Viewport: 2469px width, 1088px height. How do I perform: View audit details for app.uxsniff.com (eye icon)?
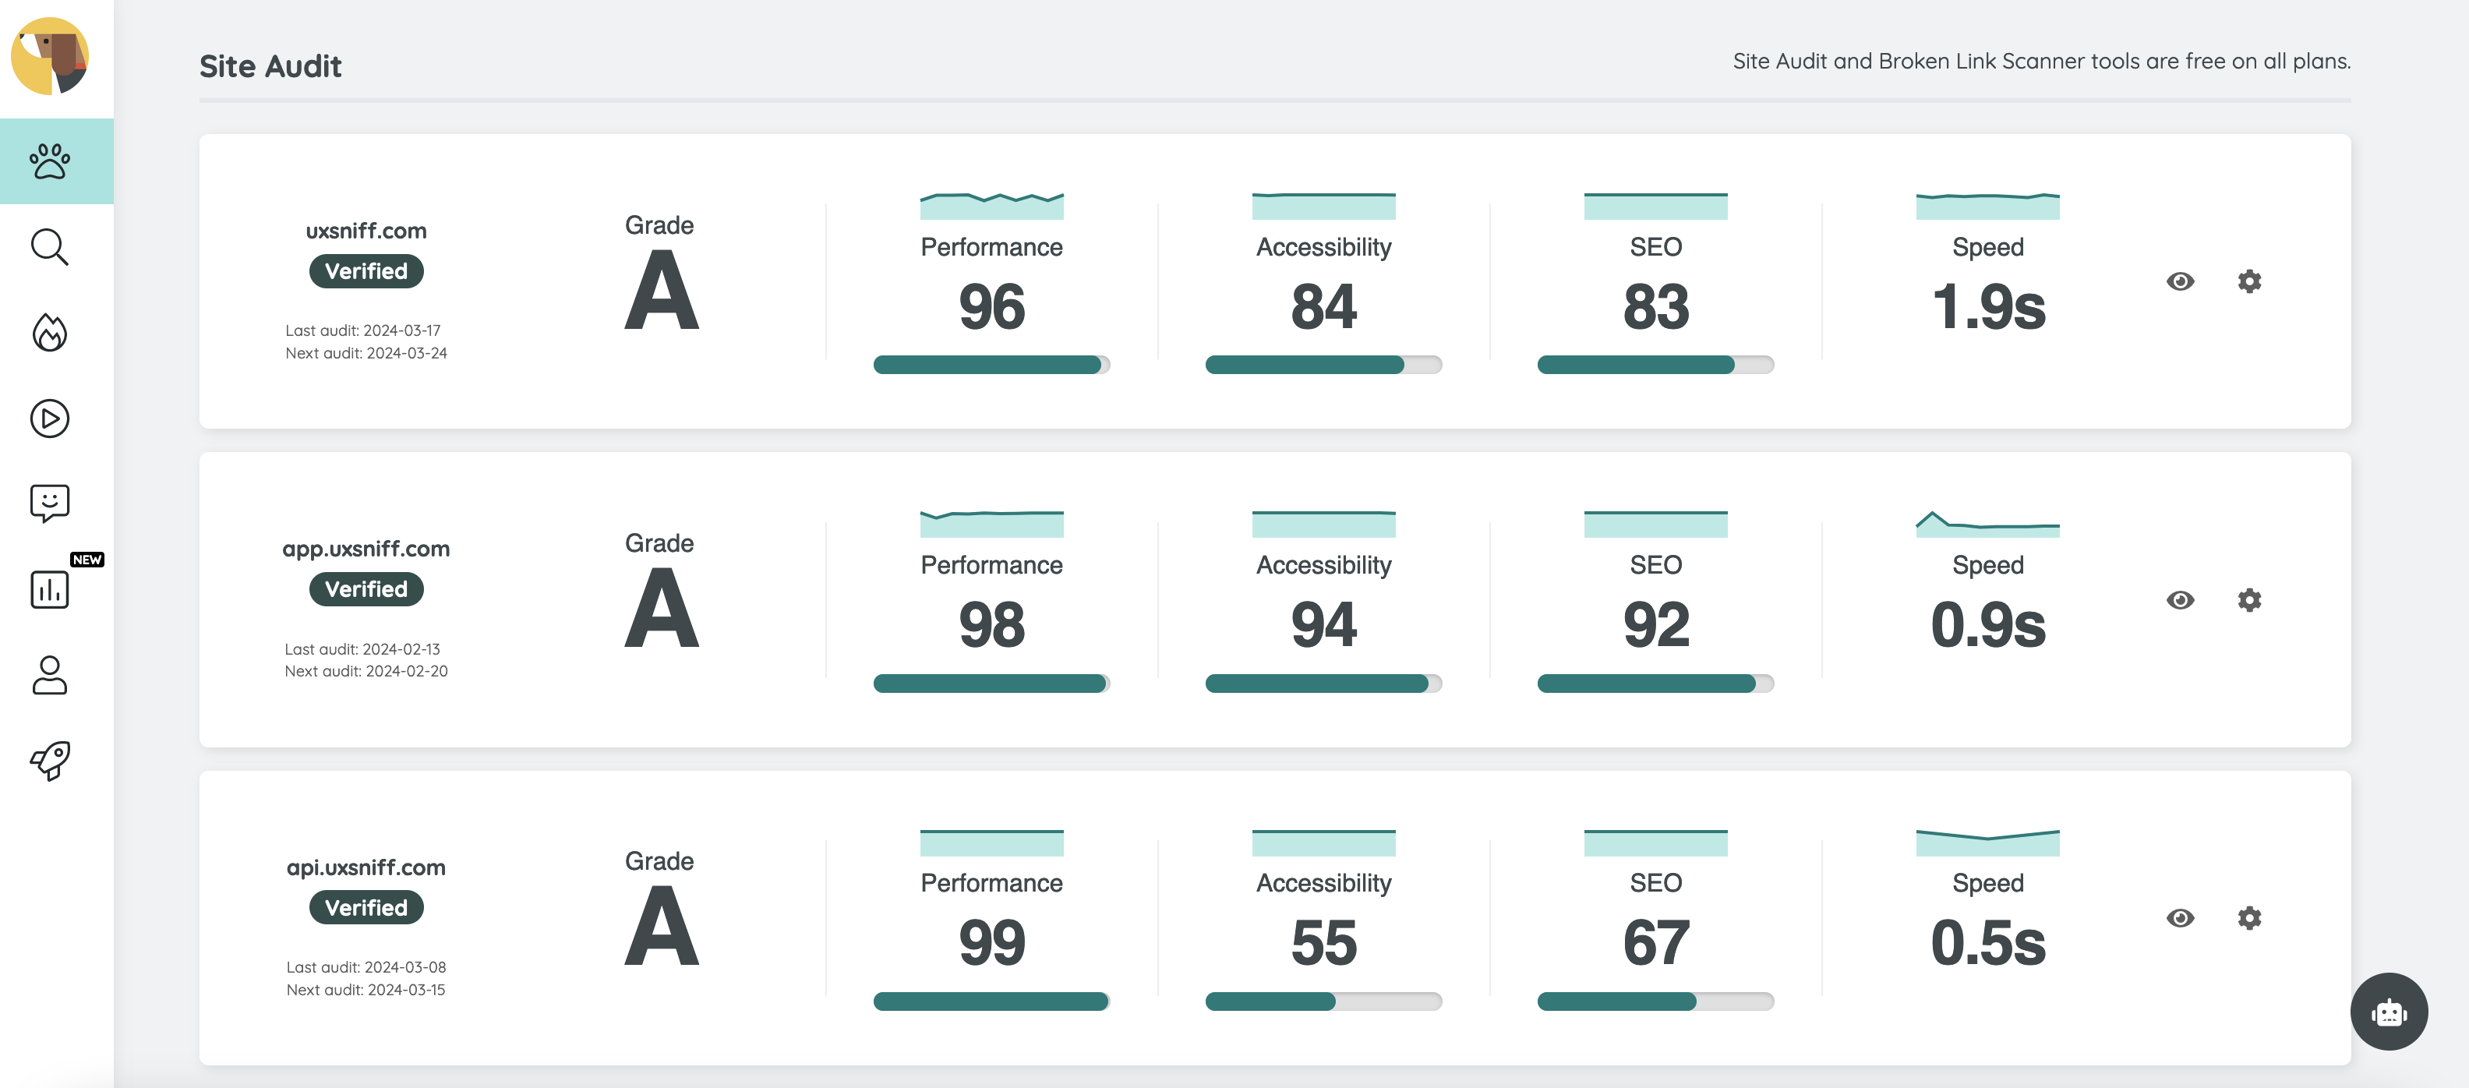pyautogui.click(x=2180, y=600)
